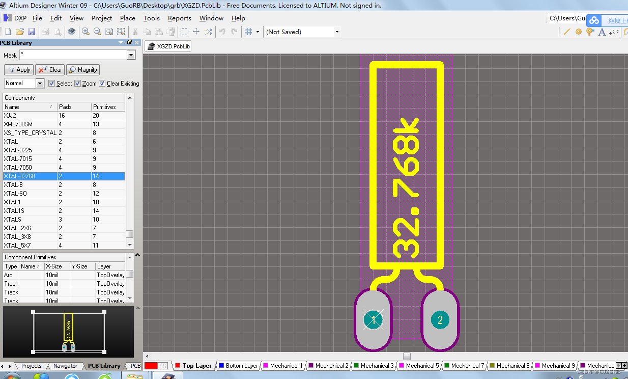Select the Place Via tool
Image resolution: width=628 pixels, height=379 pixels.
(589, 32)
